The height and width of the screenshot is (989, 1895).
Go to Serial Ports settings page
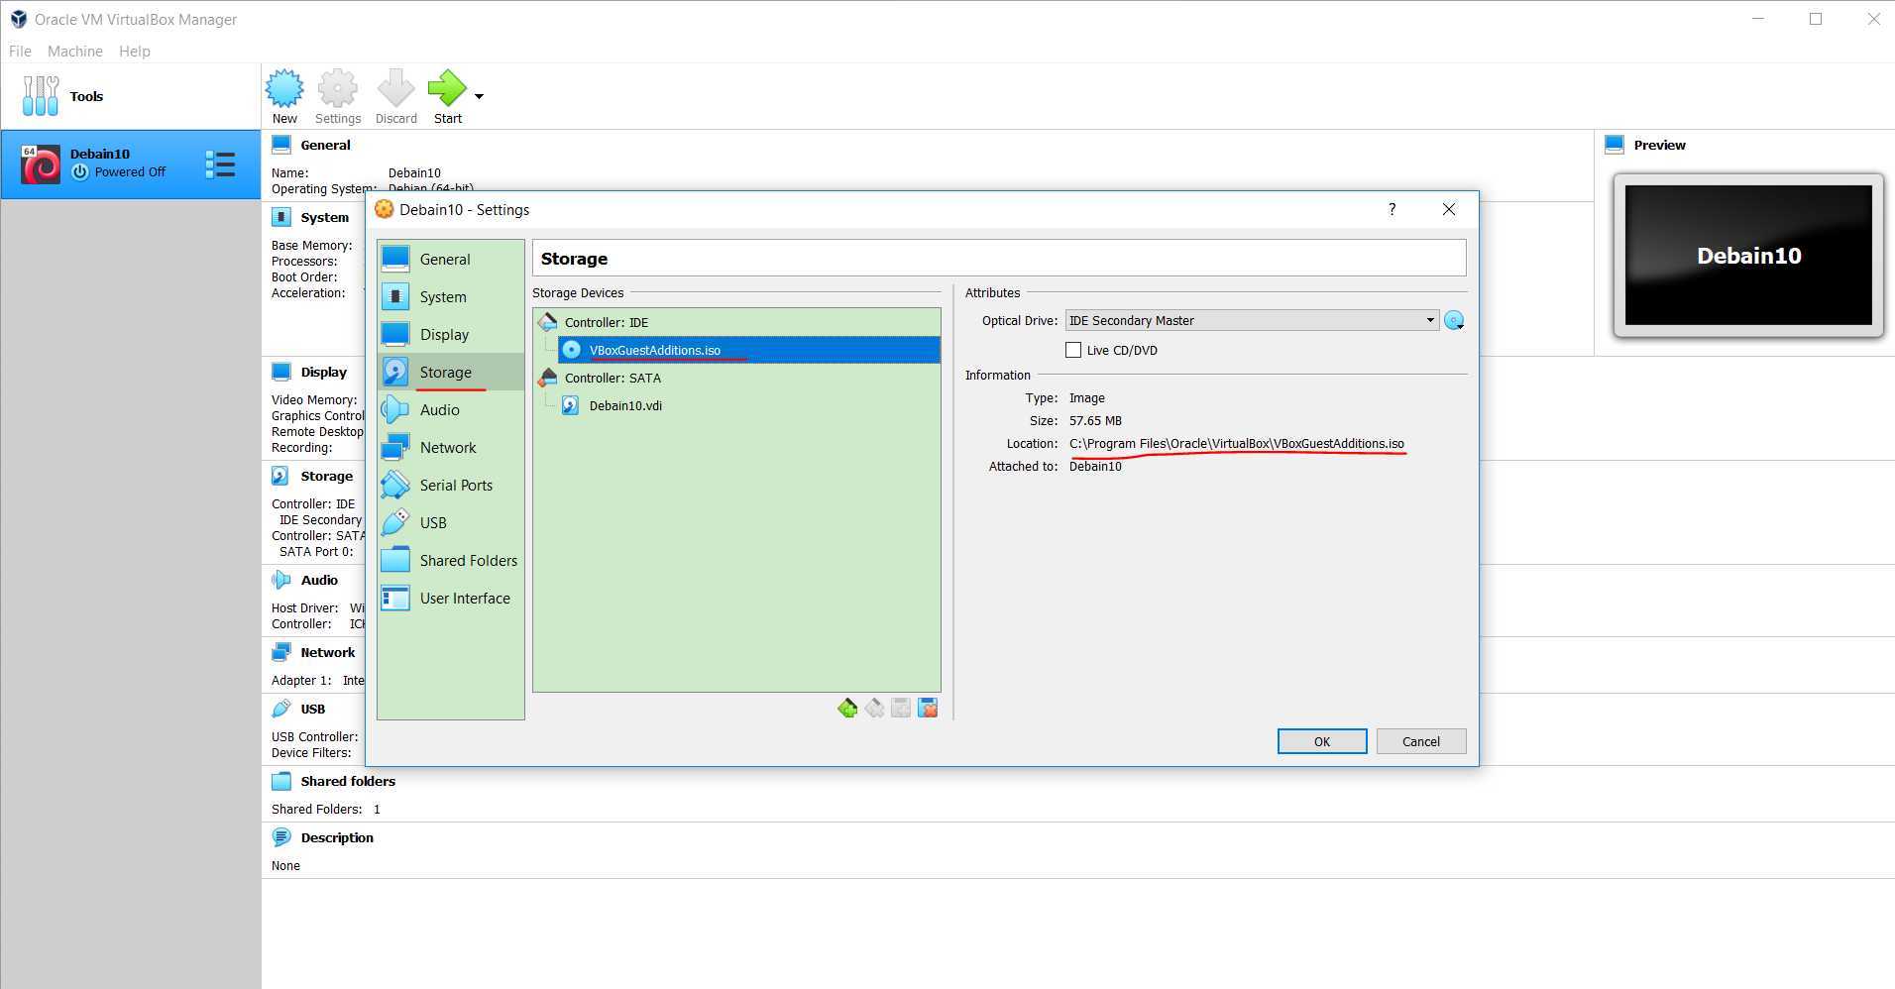pyautogui.click(x=451, y=485)
